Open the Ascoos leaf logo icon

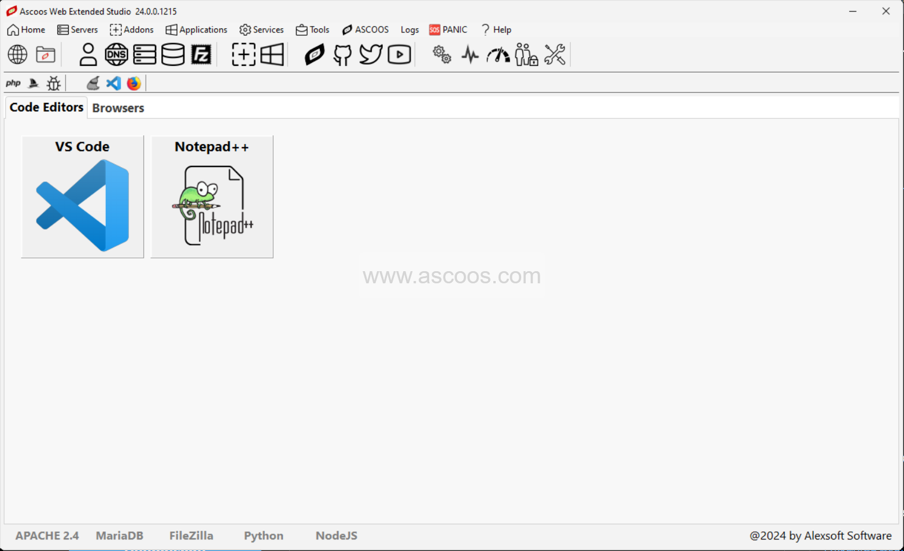(x=315, y=54)
